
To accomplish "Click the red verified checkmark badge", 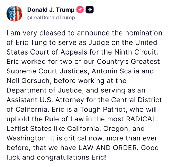I will point(80,10).
